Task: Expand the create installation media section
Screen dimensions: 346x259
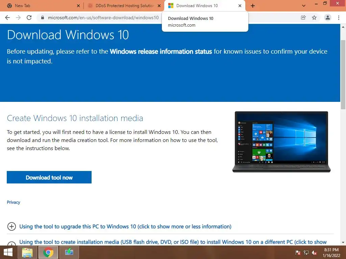Action: pyautogui.click(x=11, y=243)
